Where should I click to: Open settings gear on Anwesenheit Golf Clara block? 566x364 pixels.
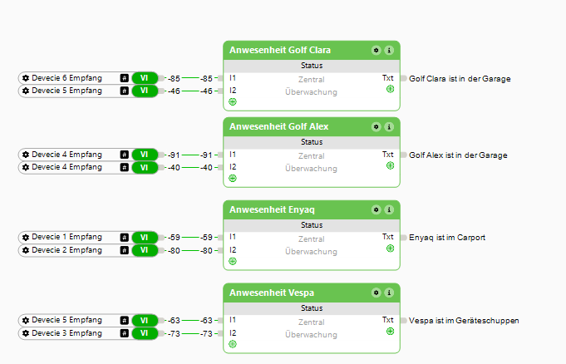pyautogui.click(x=376, y=50)
